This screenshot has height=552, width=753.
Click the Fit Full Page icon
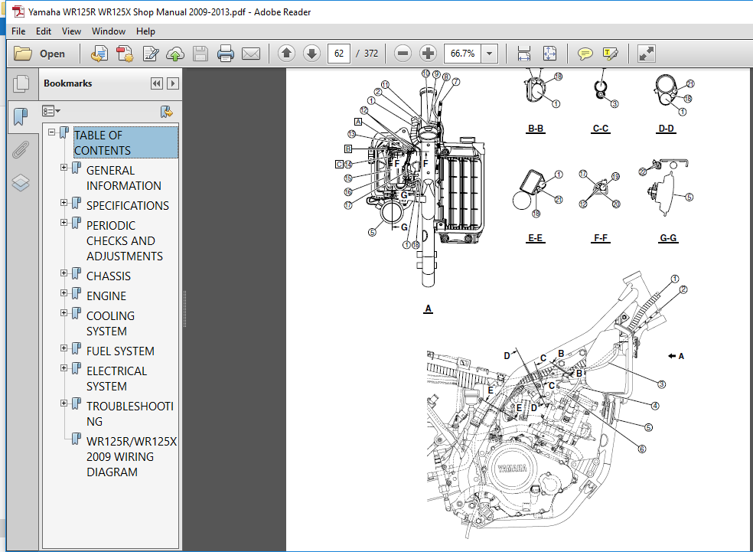(x=549, y=54)
